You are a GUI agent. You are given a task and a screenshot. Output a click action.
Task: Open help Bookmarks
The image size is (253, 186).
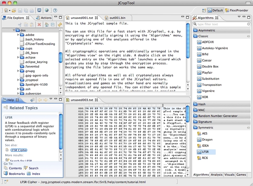[17, 174]
